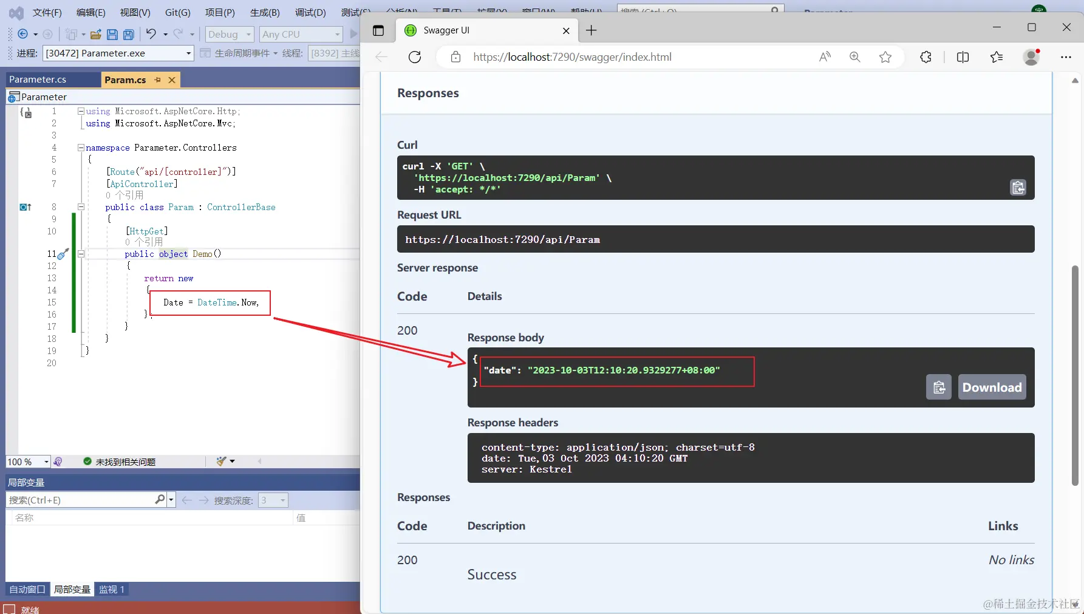This screenshot has width=1084, height=614.
Task: Select the 局部变量 bottom tab
Action: point(72,589)
